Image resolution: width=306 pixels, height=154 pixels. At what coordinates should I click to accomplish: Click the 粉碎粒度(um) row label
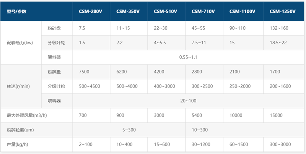pos(20,130)
